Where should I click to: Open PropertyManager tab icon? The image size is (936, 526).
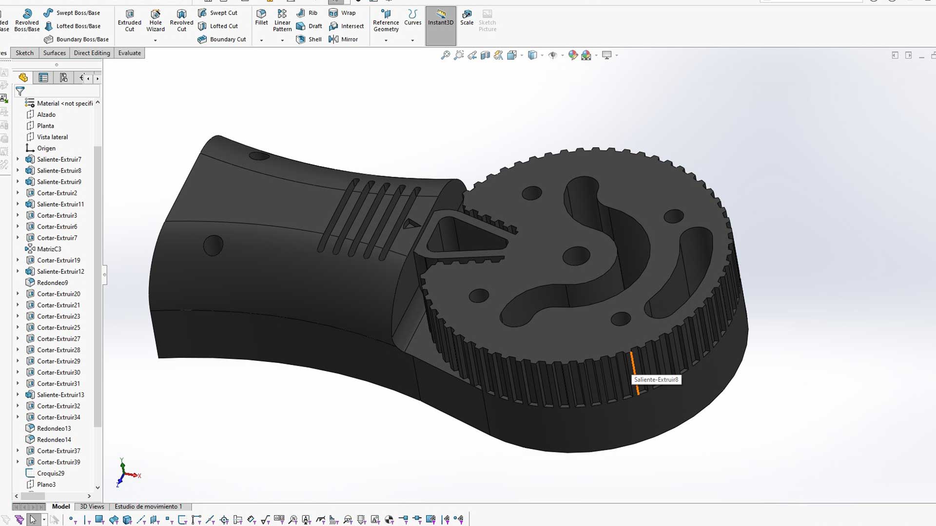(x=43, y=77)
